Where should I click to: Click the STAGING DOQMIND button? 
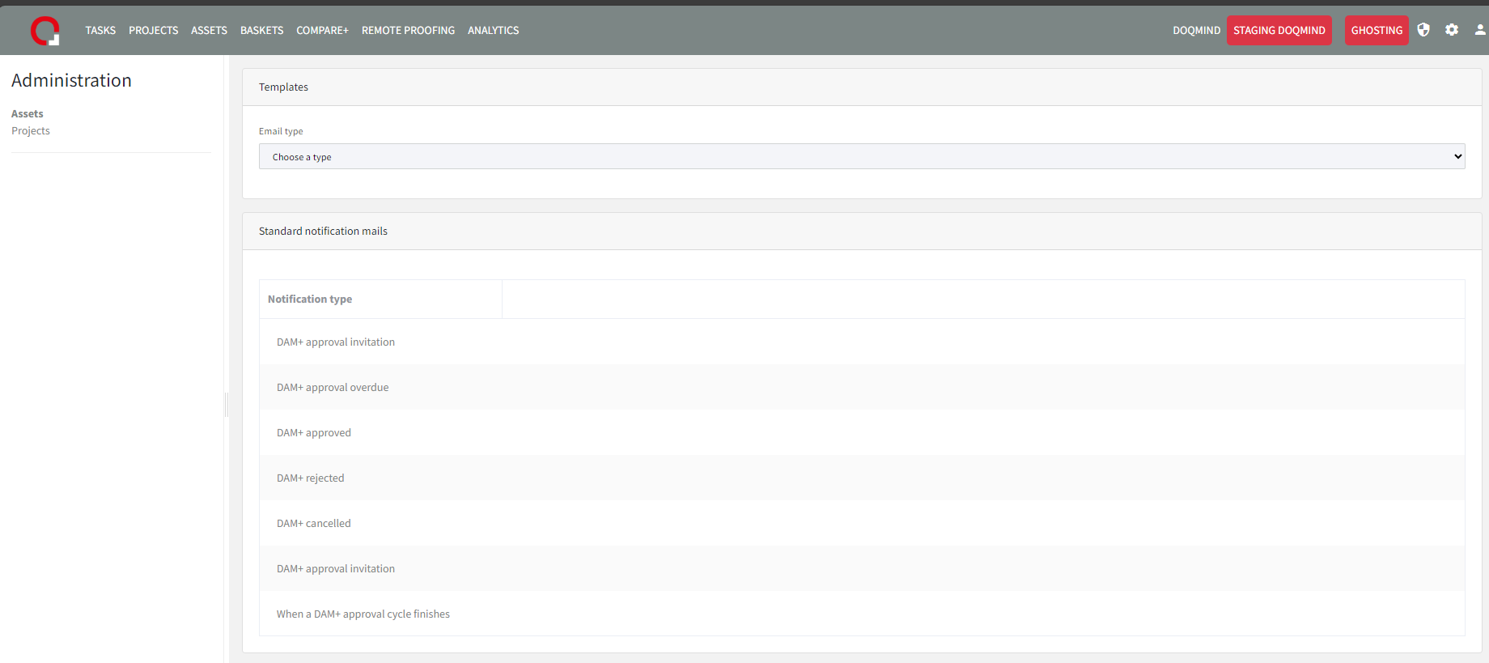click(1279, 31)
